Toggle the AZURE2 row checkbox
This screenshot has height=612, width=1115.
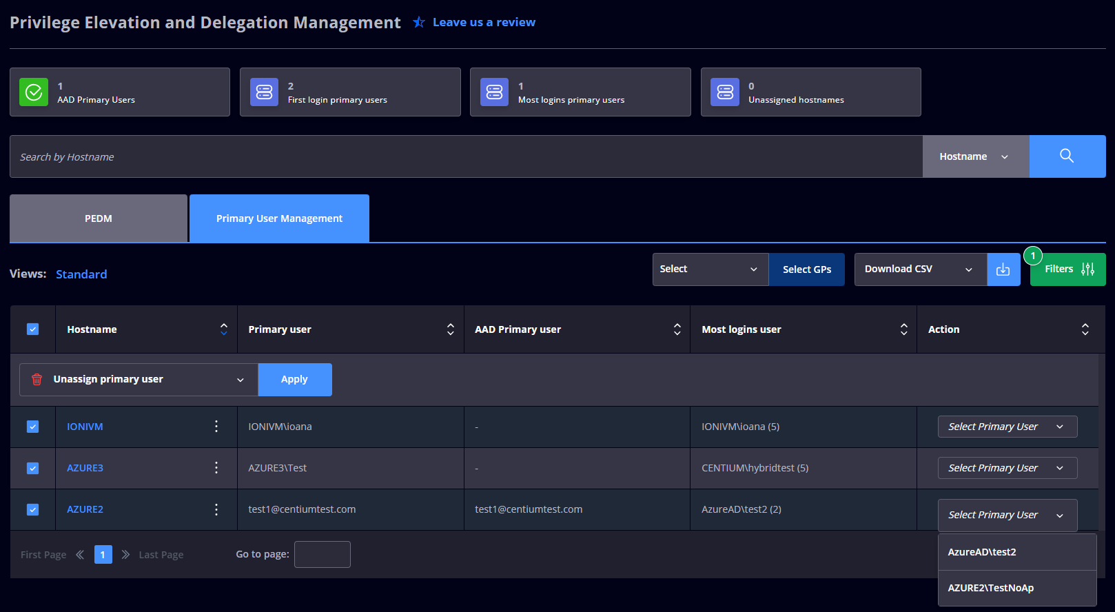click(x=32, y=509)
